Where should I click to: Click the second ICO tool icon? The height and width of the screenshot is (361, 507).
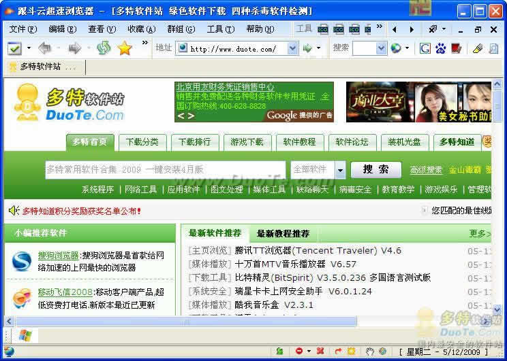(x=338, y=30)
